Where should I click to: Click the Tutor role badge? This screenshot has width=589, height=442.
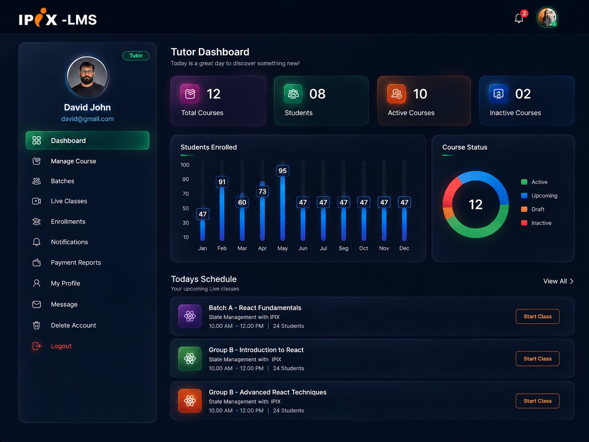(x=136, y=56)
